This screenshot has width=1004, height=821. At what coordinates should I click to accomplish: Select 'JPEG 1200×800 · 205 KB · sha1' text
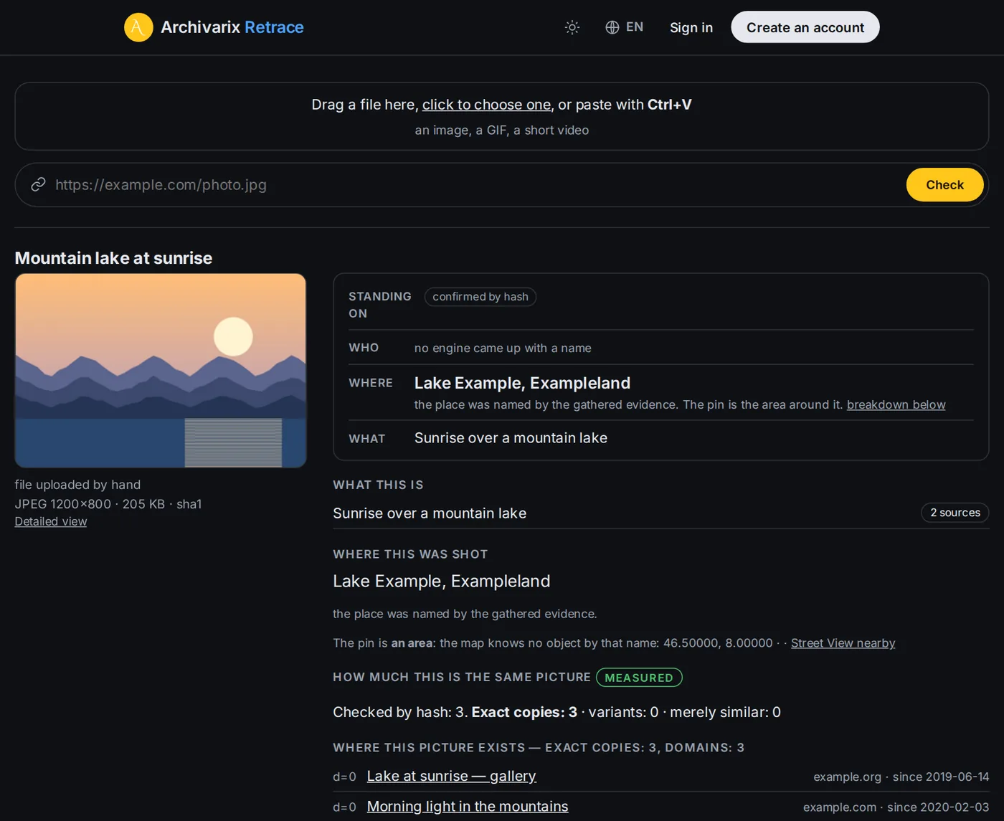pos(108,504)
